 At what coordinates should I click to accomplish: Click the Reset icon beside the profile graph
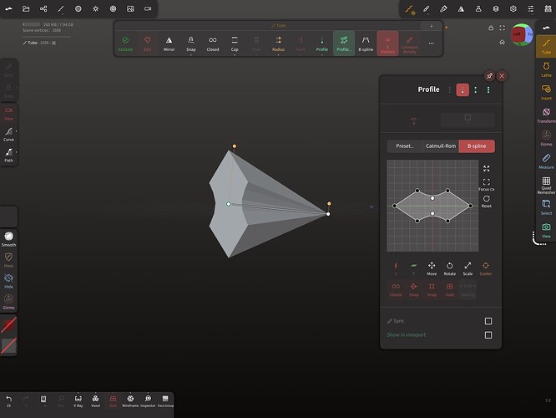(487, 201)
